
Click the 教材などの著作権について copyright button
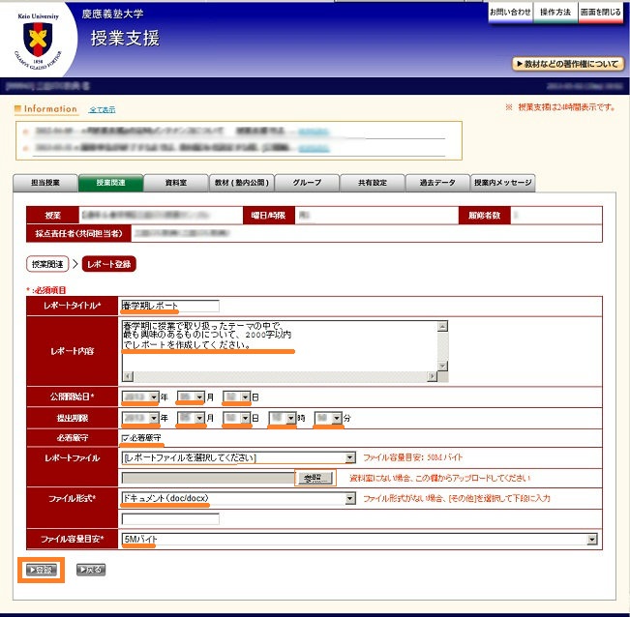click(567, 65)
